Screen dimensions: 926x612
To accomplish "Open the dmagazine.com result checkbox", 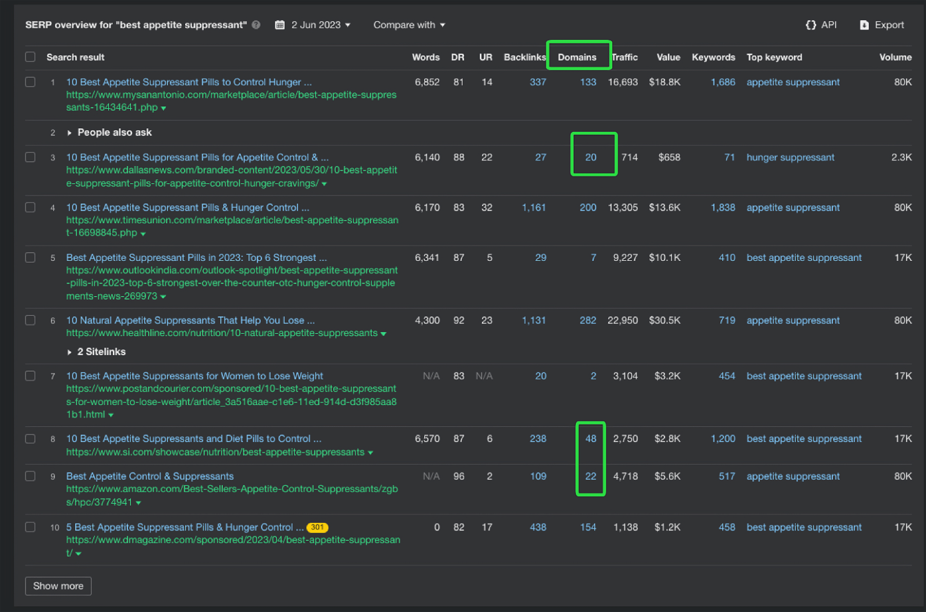I will coord(30,527).
